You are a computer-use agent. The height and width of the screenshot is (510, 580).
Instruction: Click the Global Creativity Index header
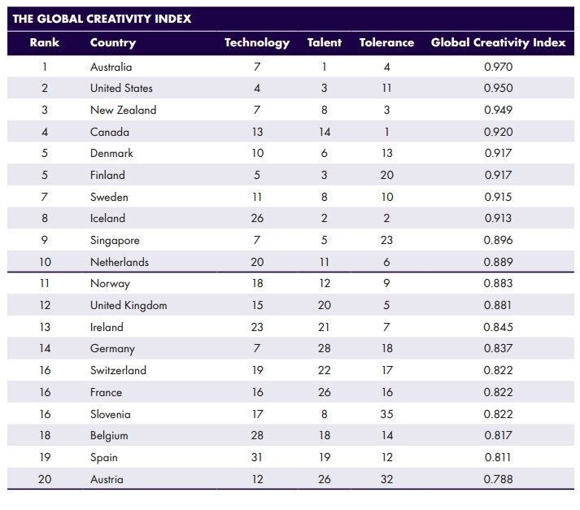[x=499, y=43]
